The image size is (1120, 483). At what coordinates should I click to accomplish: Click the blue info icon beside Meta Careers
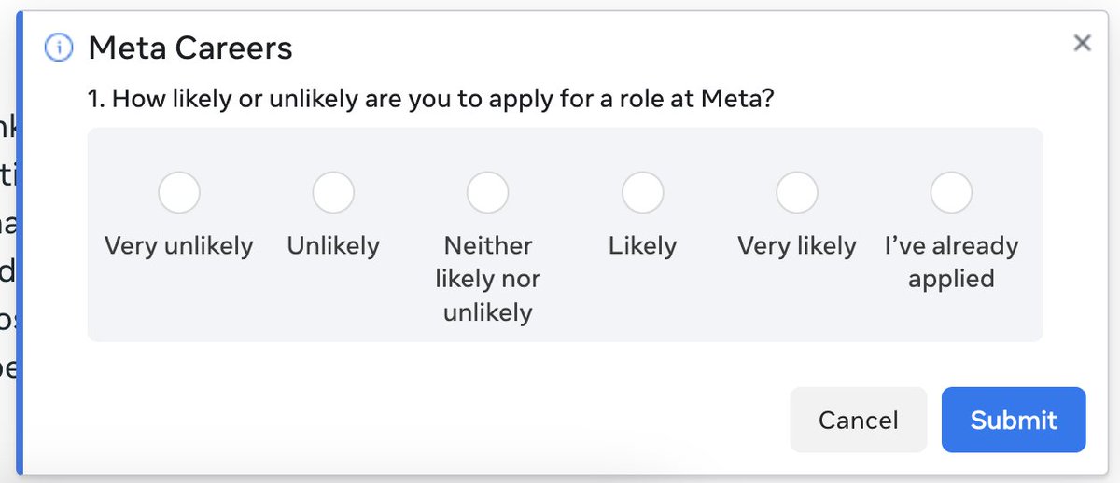59,48
